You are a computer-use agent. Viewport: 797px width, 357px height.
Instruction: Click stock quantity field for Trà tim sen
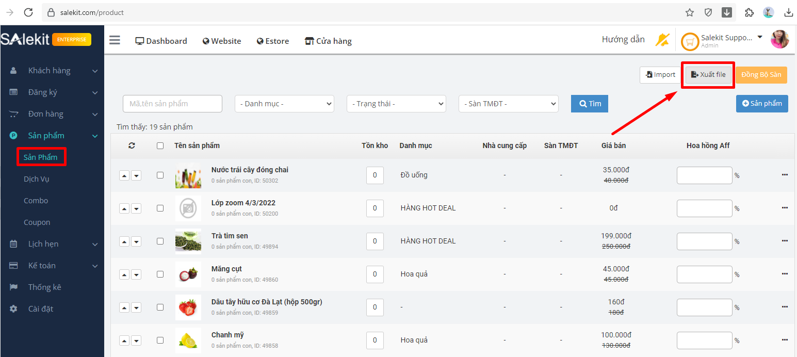pos(375,241)
